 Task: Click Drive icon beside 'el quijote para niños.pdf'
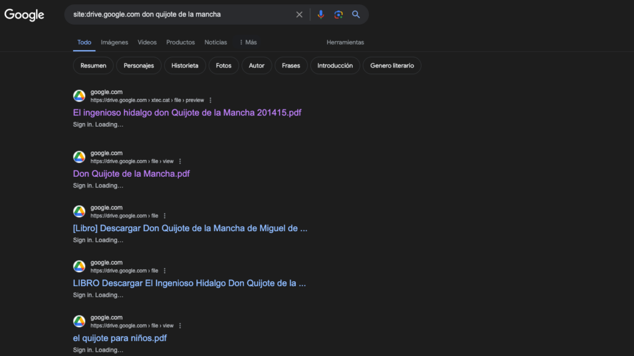pos(79,321)
